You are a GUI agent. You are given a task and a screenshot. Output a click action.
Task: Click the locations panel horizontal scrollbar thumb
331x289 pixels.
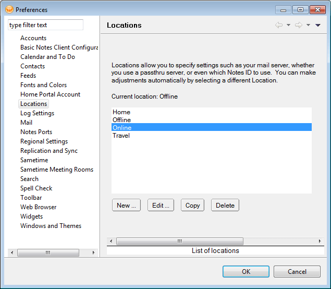[179, 241]
